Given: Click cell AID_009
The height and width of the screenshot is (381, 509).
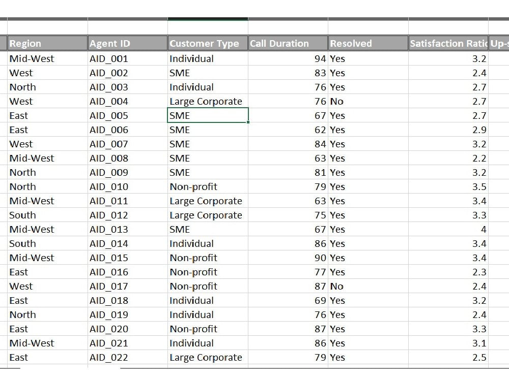Looking at the screenshot, I should click(x=128, y=173).
